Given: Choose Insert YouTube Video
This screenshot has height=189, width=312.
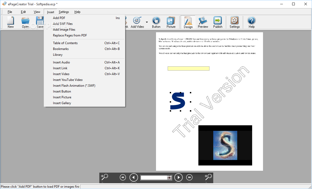Looking at the screenshot, I should pos(84,80).
